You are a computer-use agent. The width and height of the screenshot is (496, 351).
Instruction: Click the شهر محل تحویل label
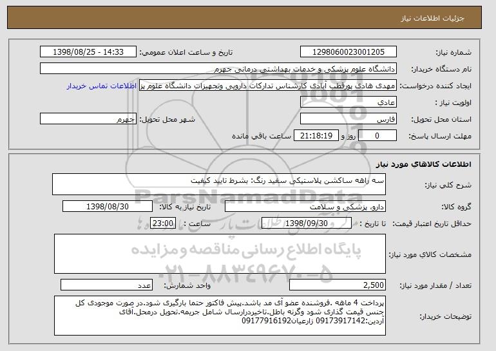point(167,119)
